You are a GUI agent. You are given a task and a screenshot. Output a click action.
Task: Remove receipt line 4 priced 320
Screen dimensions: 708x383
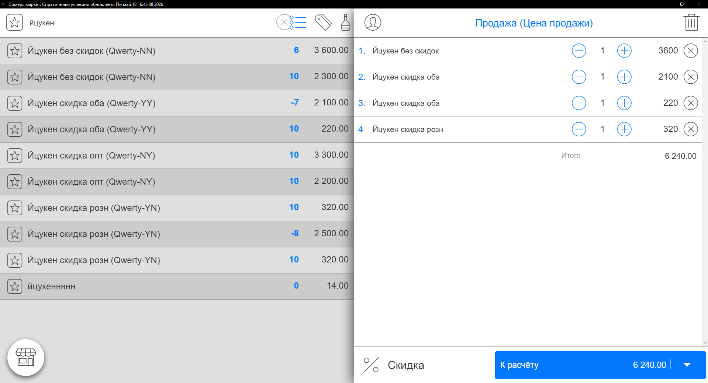(691, 129)
